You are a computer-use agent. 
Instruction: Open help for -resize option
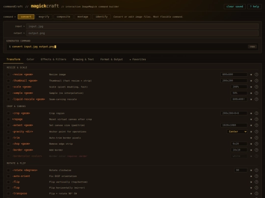coord(256,74)
